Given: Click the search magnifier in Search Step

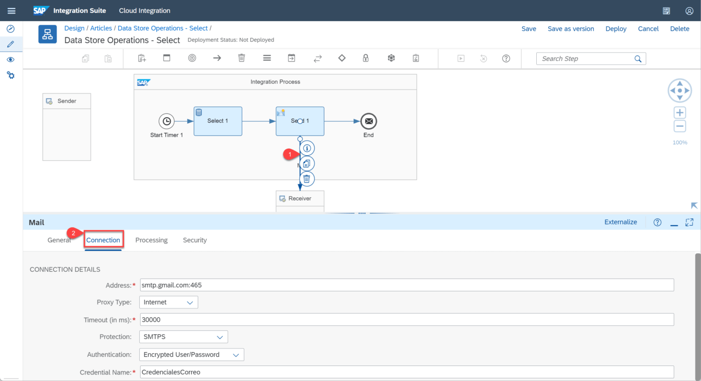Looking at the screenshot, I should point(638,59).
